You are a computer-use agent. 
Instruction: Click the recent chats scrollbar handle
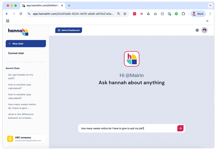point(45,74)
